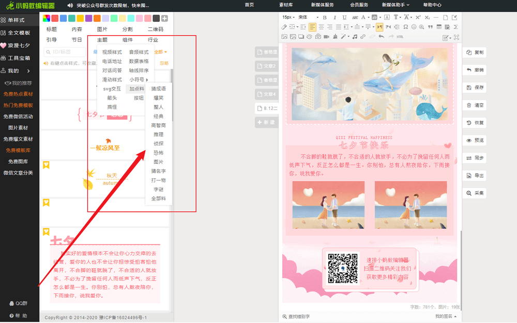Apply subscript formatting
Image resolution: width=517 pixels, height=323 pixels.
point(427,18)
